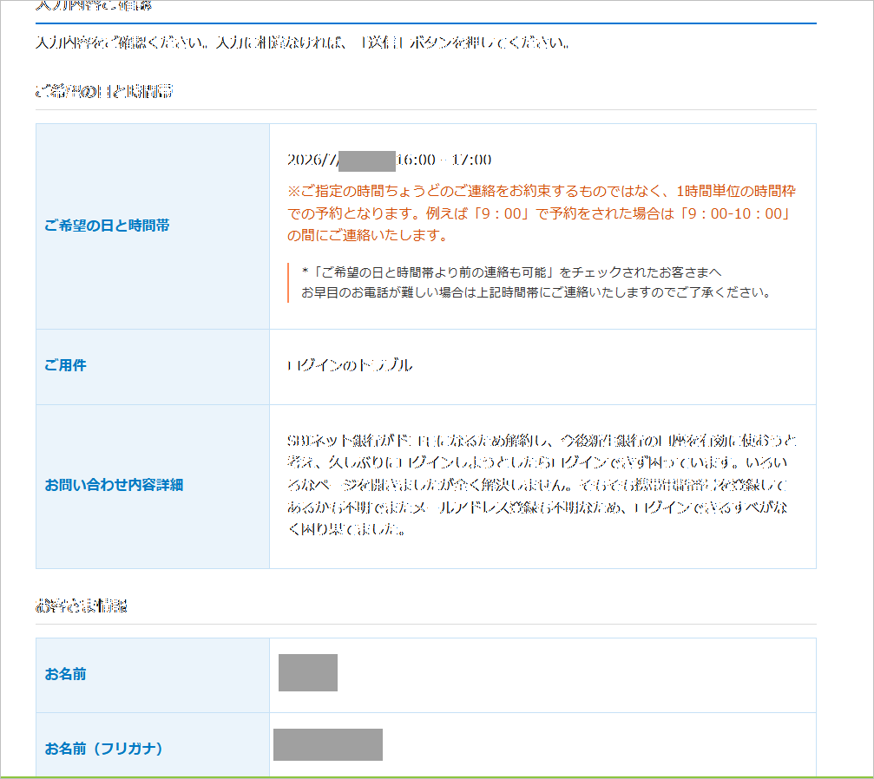This screenshot has height=779, width=874.
Task: Click the 'お名前' row label
Action: click(65, 674)
